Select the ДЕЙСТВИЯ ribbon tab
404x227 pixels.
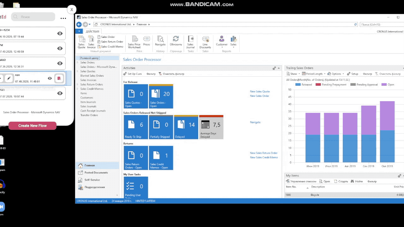coord(92,32)
